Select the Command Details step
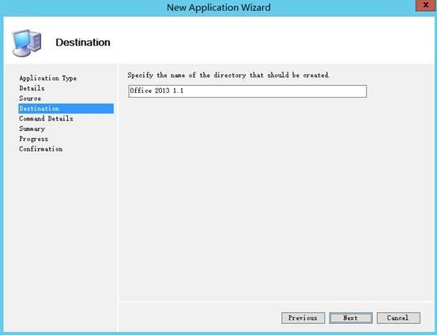The image size is (437, 335). [46, 119]
